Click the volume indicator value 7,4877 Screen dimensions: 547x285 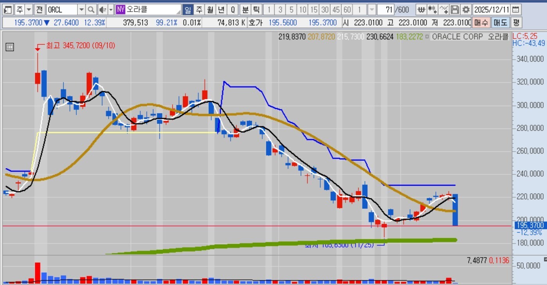(477, 260)
